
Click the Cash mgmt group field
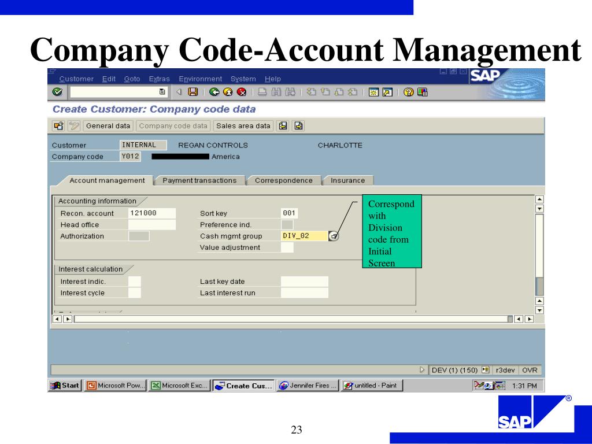click(x=304, y=236)
